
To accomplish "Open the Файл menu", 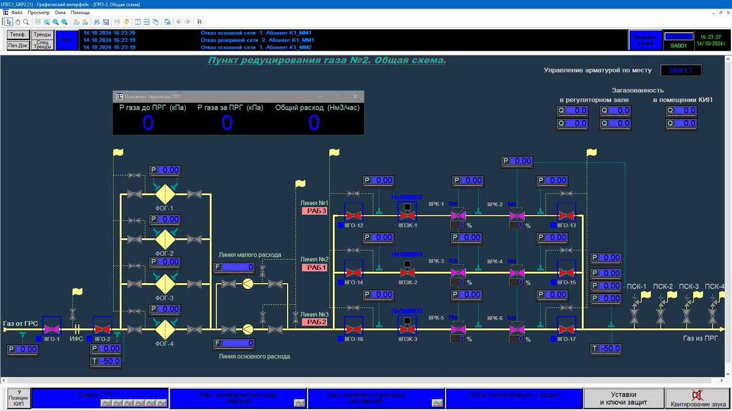I will (x=17, y=13).
